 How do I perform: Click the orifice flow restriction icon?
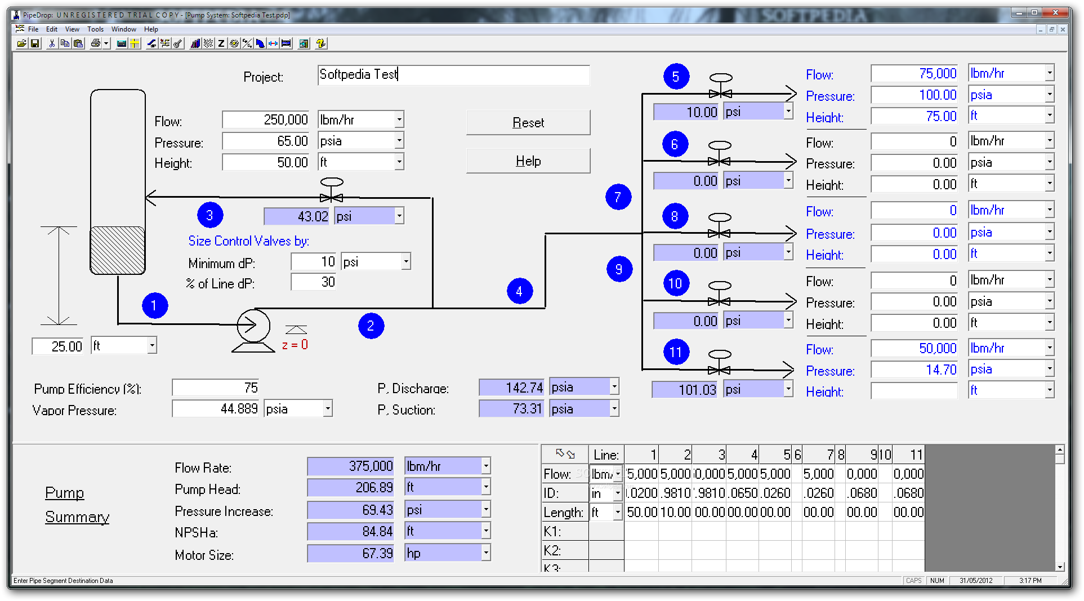(273, 43)
